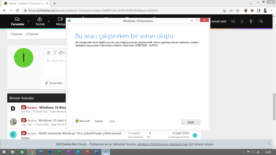276x155 pixels.
Task: Open File Explorer from the taskbar
Action: point(13,152)
